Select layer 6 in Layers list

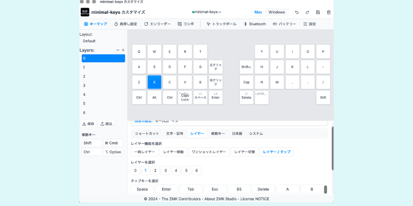pos(103,113)
